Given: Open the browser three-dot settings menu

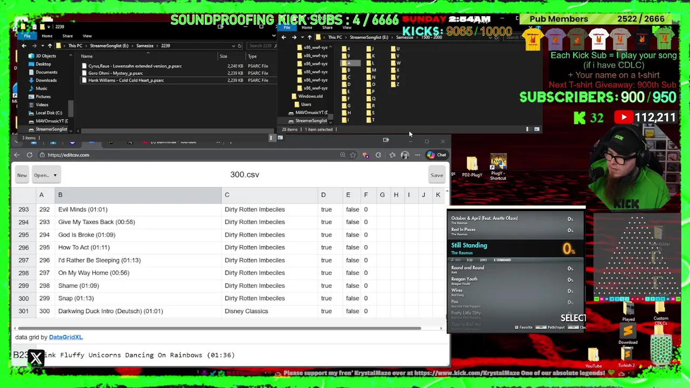Looking at the screenshot, I should point(417,155).
